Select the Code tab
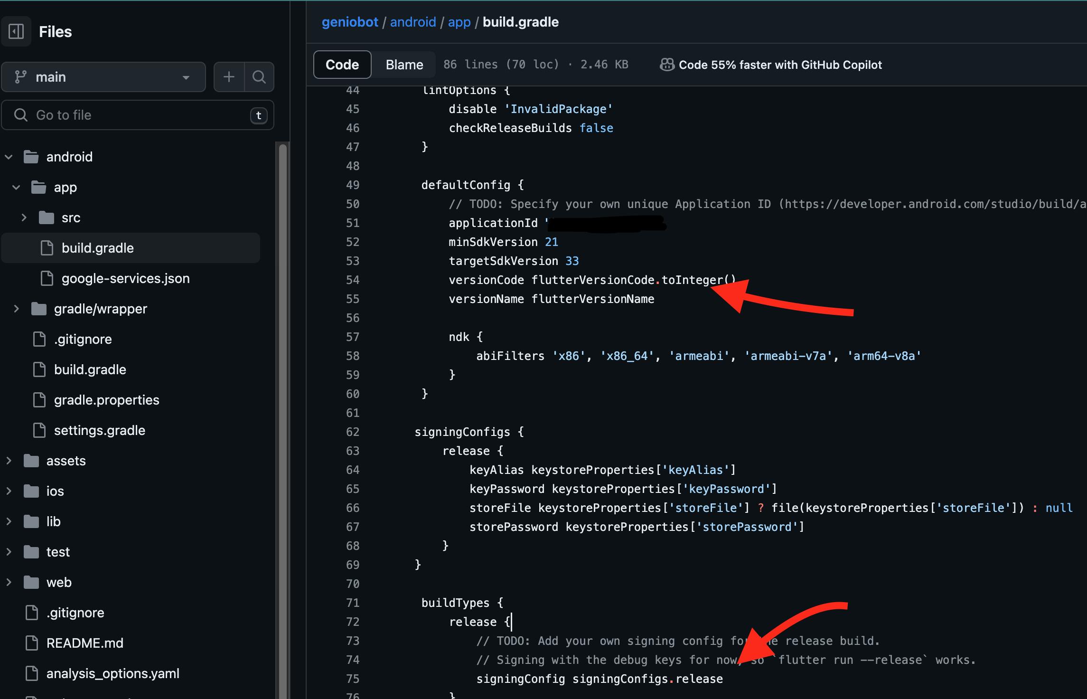Image resolution: width=1087 pixels, height=699 pixels. (x=342, y=65)
